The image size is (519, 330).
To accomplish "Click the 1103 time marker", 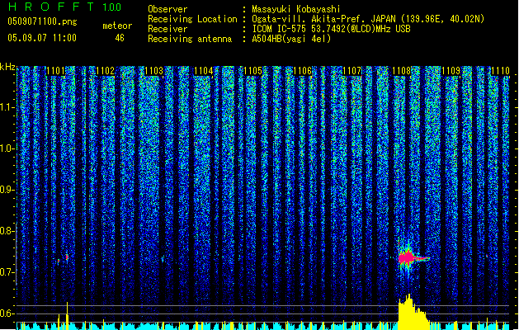I will [154, 71].
